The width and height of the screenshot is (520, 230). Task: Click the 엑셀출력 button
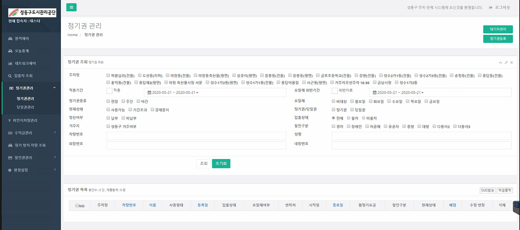tap(505, 190)
